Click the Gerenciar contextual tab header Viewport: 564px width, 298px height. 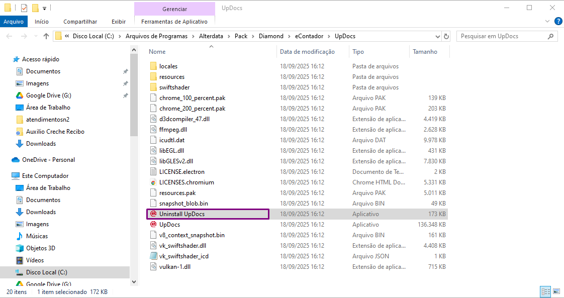tap(175, 9)
